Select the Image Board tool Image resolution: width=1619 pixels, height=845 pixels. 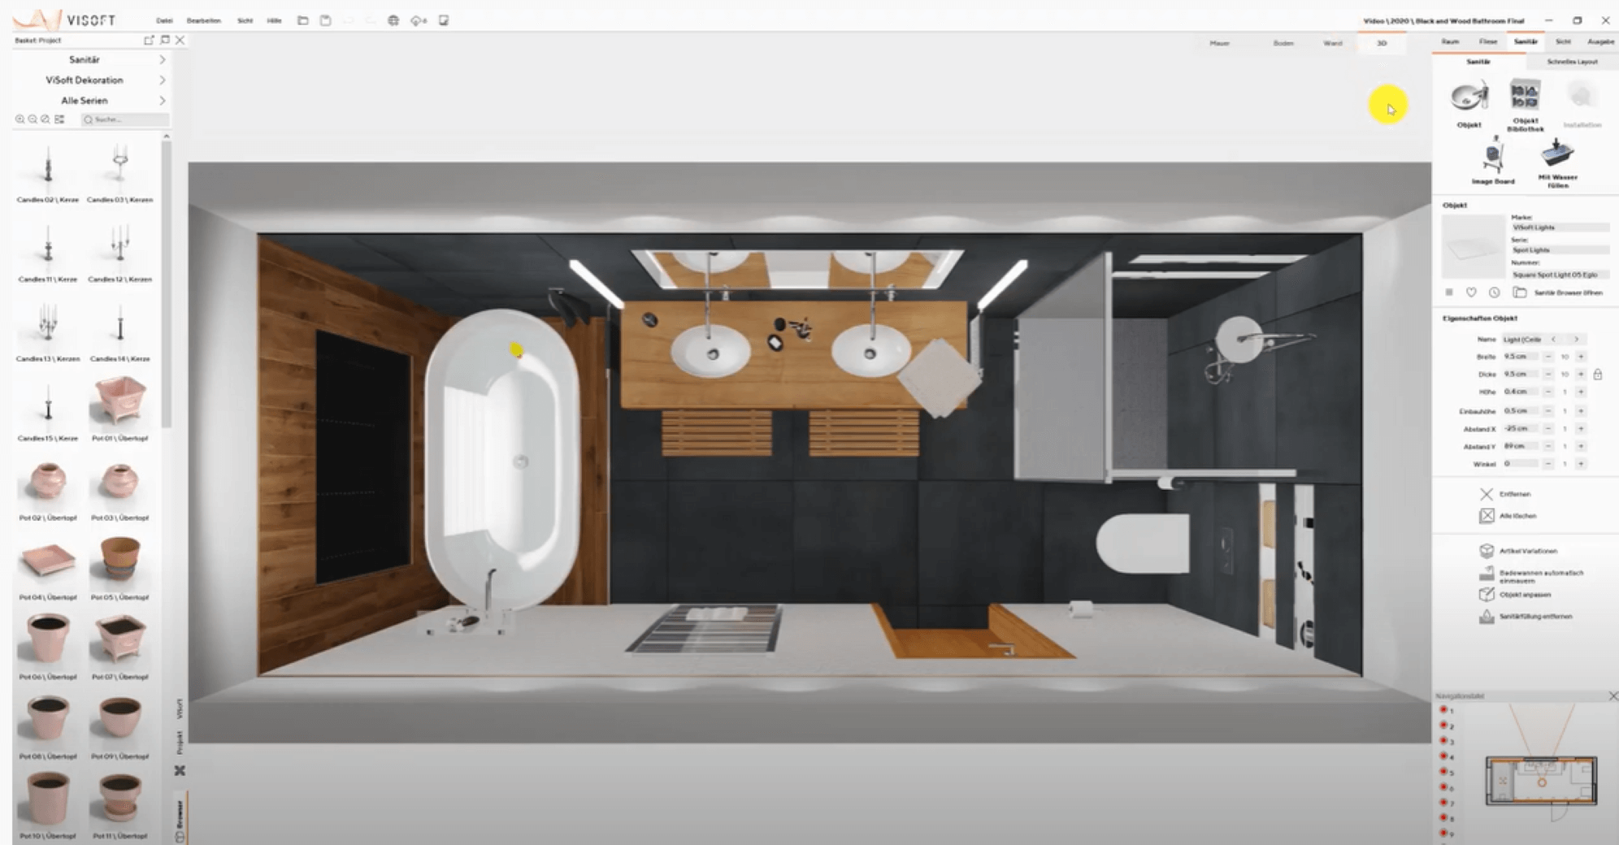pos(1493,161)
